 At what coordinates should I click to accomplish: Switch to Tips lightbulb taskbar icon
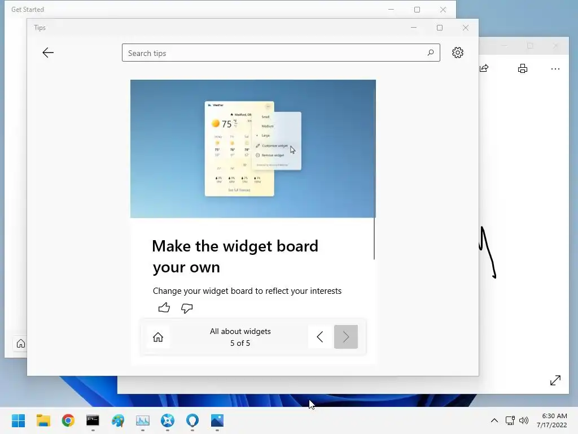[x=192, y=420]
